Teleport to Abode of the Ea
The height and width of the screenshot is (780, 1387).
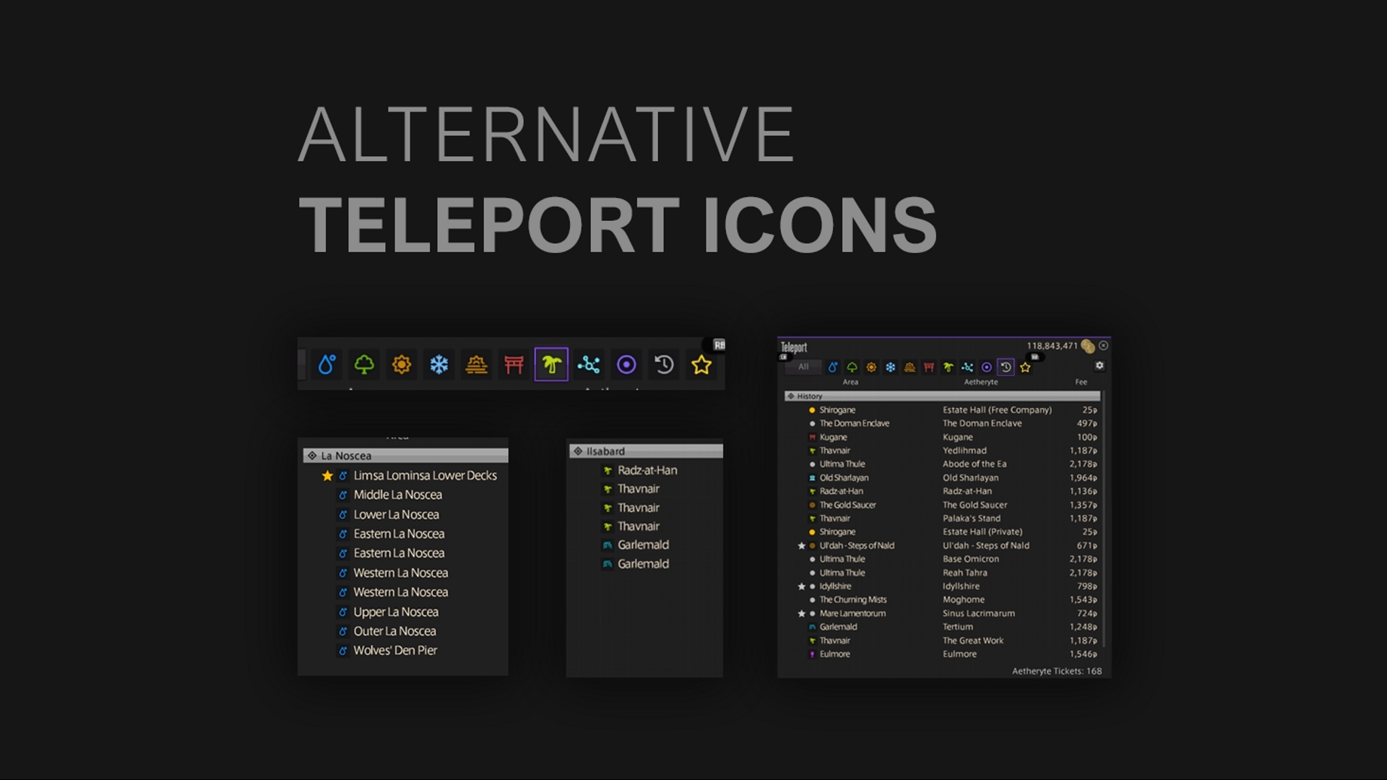coord(975,464)
